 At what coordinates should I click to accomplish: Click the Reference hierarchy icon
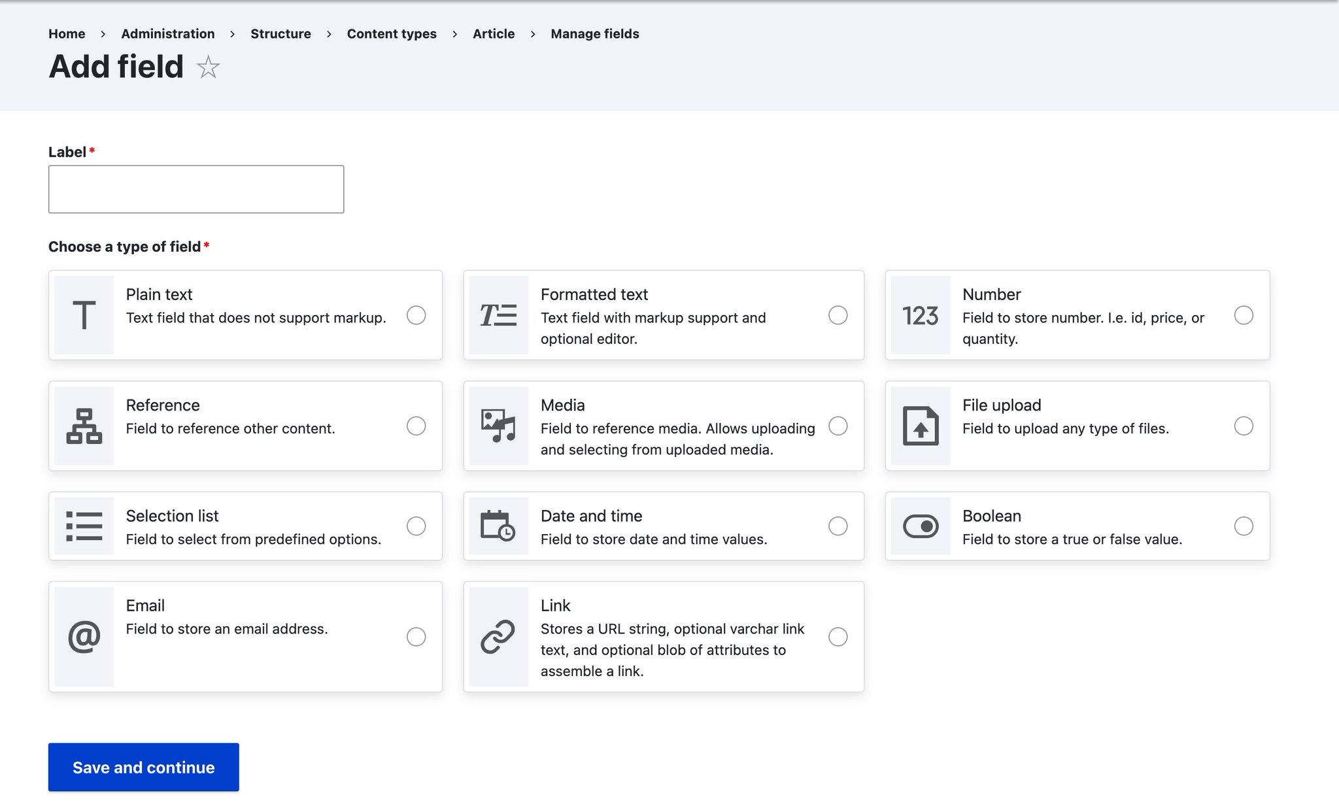(x=84, y=426)
